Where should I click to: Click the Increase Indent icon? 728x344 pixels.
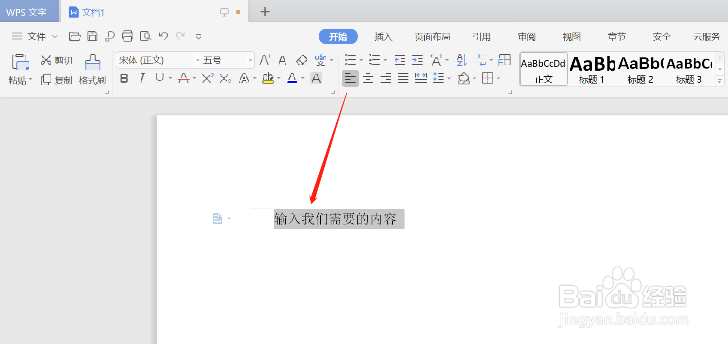(x=417, y=60)
